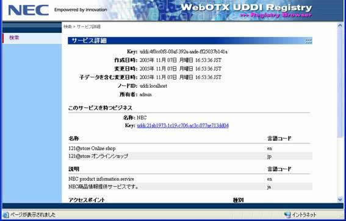Screen dimensions: 346x221
Task: Click the page icon in the status bar
Action: point(6,215)
